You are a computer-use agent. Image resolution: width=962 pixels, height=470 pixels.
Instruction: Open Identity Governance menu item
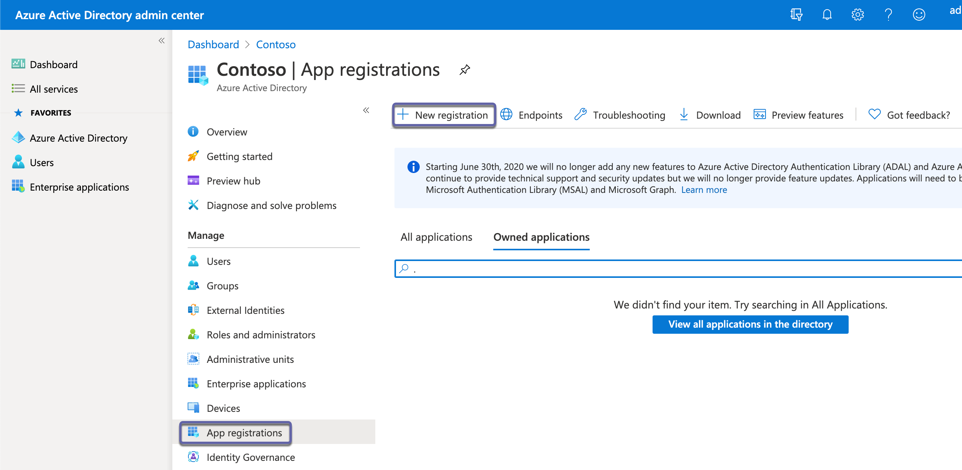pyautogui.click(x=251, y=457)
